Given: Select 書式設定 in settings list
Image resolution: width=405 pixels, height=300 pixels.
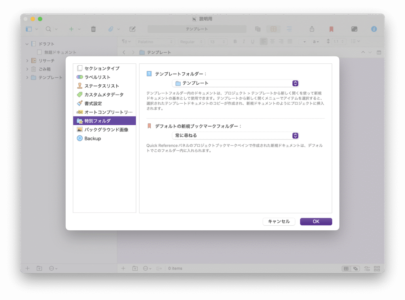Looking at the screenshot, I should pyautogui.click(x=104, y=103).
